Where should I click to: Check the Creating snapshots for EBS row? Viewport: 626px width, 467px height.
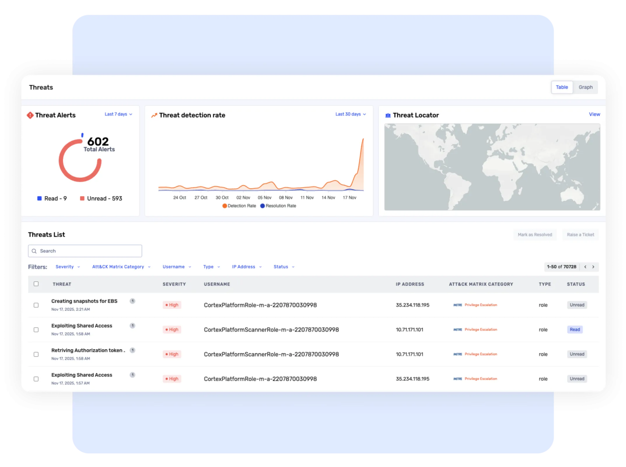pyautogui.click(x=36, y=305)
